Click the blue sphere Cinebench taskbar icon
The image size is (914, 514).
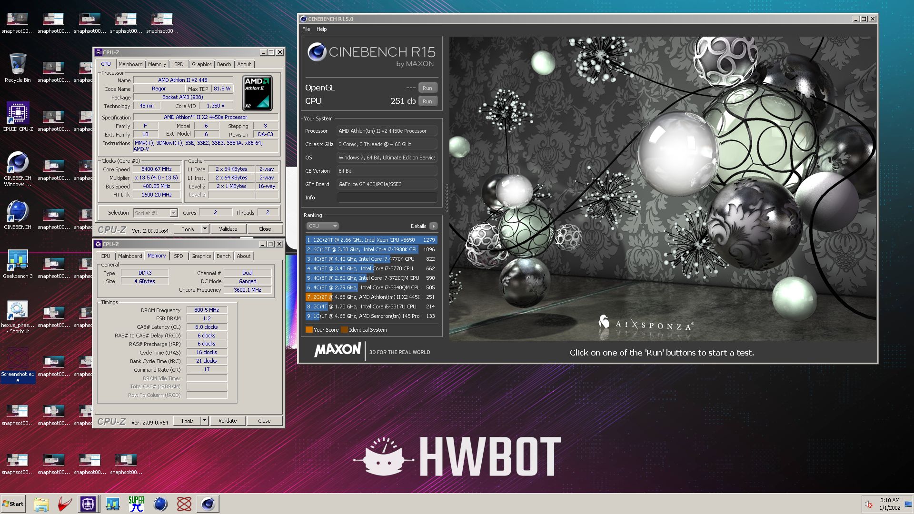(x=160, y=504)
